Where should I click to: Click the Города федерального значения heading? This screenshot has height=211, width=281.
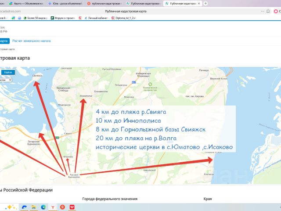110,199
